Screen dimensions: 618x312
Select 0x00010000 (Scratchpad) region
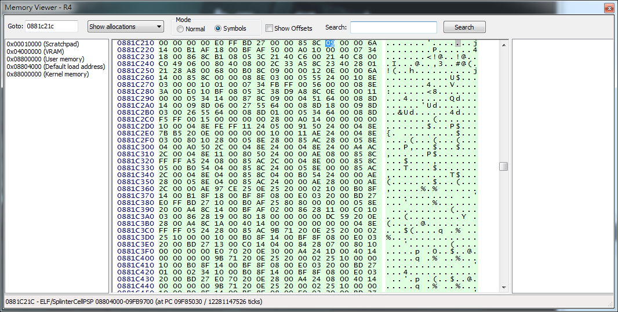pos(43,44)
